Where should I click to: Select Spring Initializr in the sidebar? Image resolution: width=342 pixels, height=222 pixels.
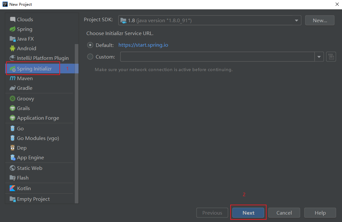click(32, 69)
